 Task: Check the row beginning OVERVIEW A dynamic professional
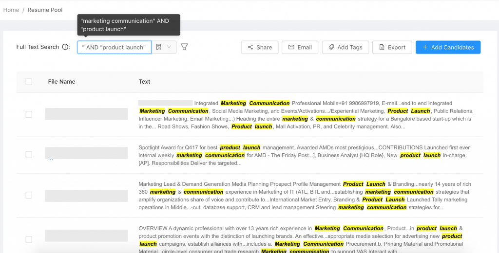point(29,240)
